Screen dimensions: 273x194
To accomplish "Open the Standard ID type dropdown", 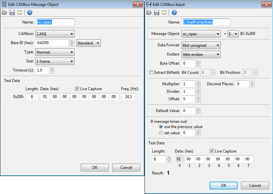I will [x=88, y=43].
